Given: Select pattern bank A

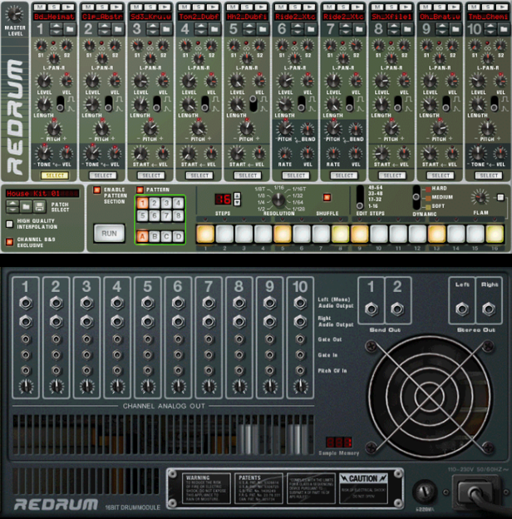Looking at the screenshot, I should (x=143, y=236).
